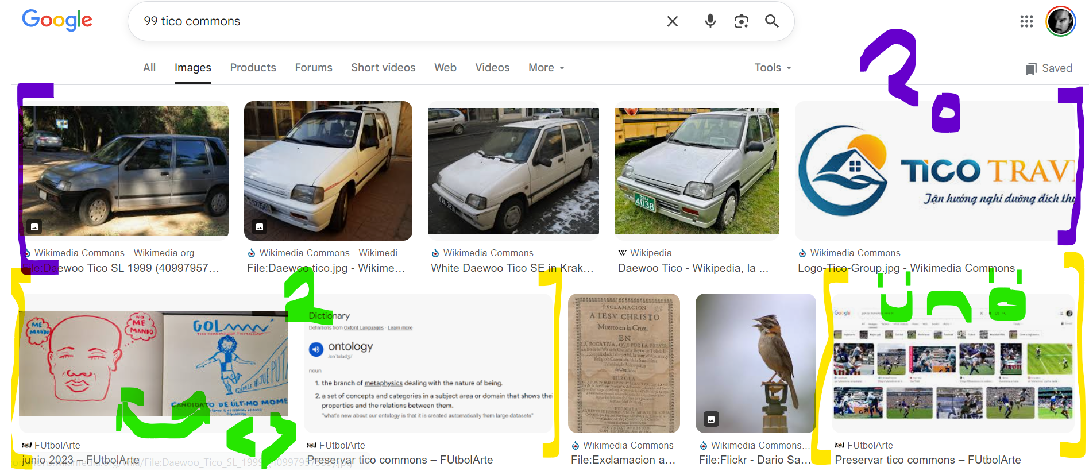This screenshot has width=1089, height=471.
Task: Expand the More filters dropdown
Action: [x=546, y=68]
